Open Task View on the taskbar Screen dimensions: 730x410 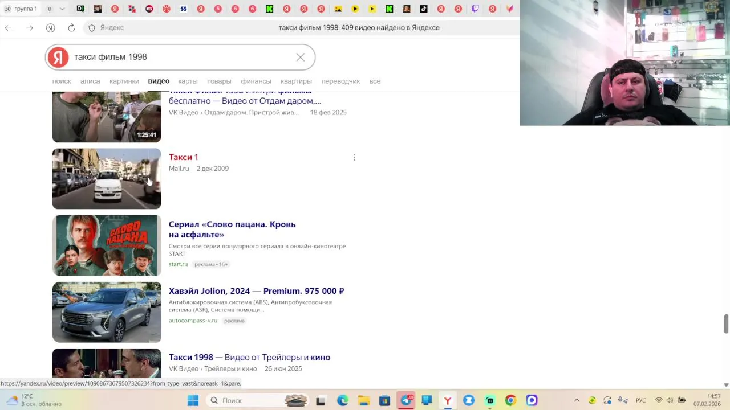point(321,400)
